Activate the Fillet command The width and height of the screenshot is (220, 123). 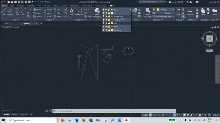57,13
